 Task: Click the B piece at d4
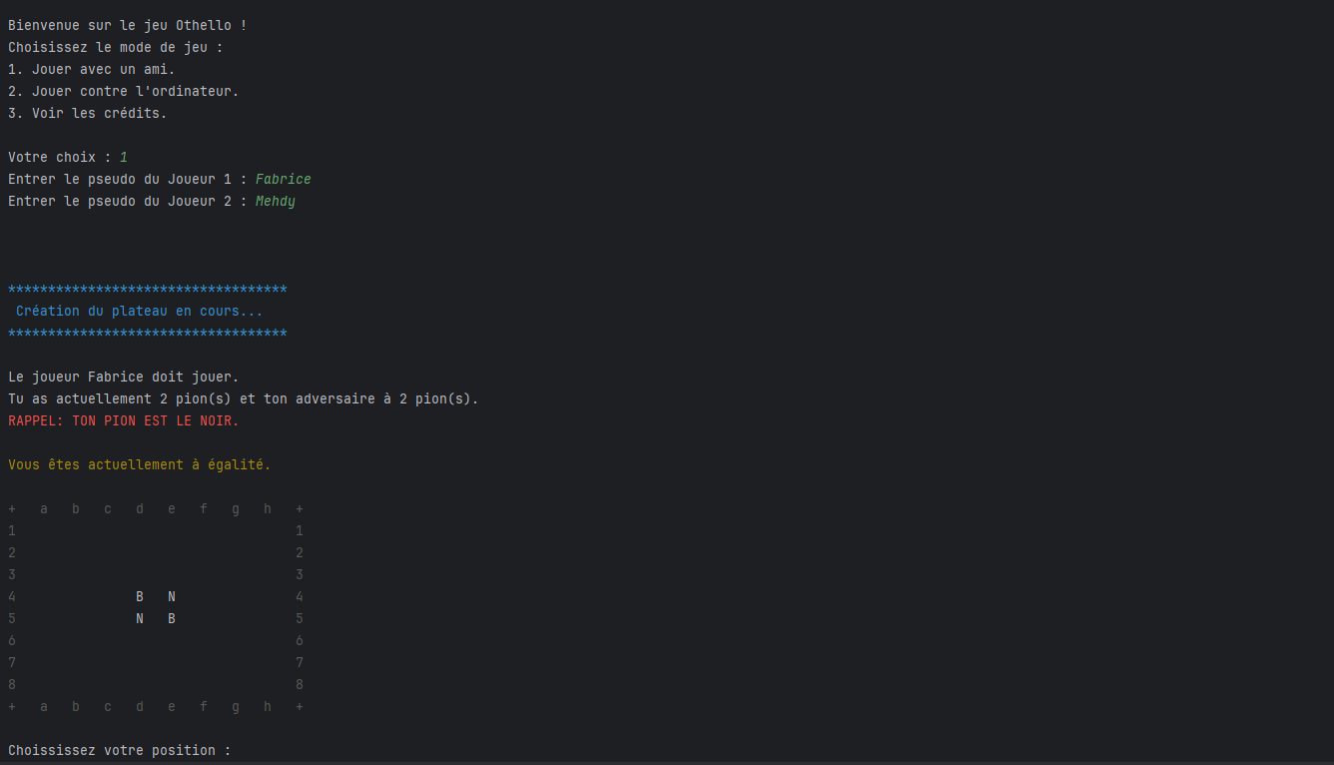[x=140, y=596]
